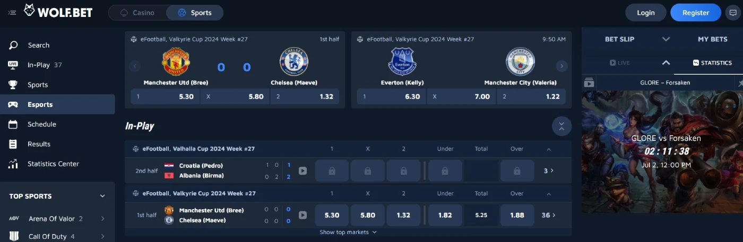Click the Wolf.bet logo
743x242 pixels.
point(58,11)
